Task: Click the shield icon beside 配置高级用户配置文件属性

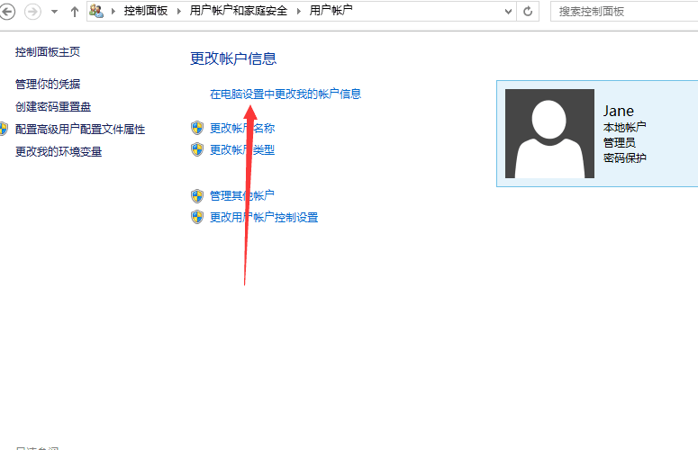Action: tap(4, 129)
